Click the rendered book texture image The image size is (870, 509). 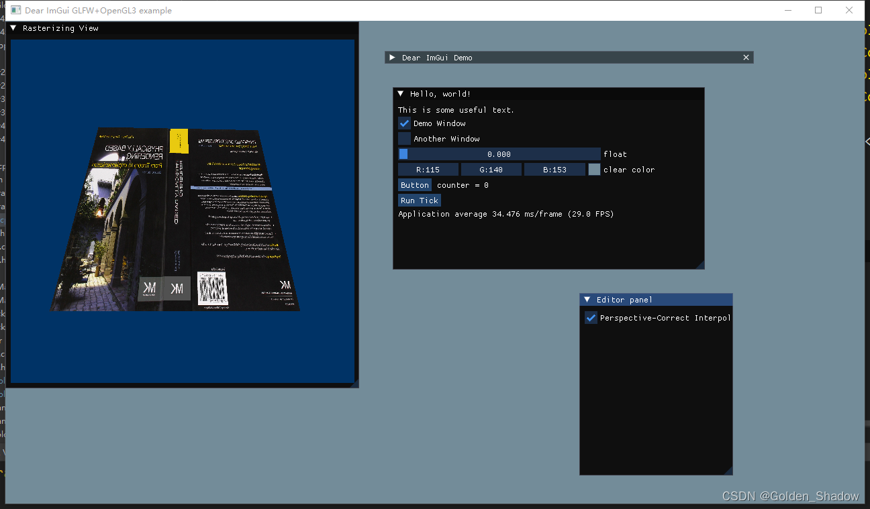pyautogui.click(x=176, y=219)
